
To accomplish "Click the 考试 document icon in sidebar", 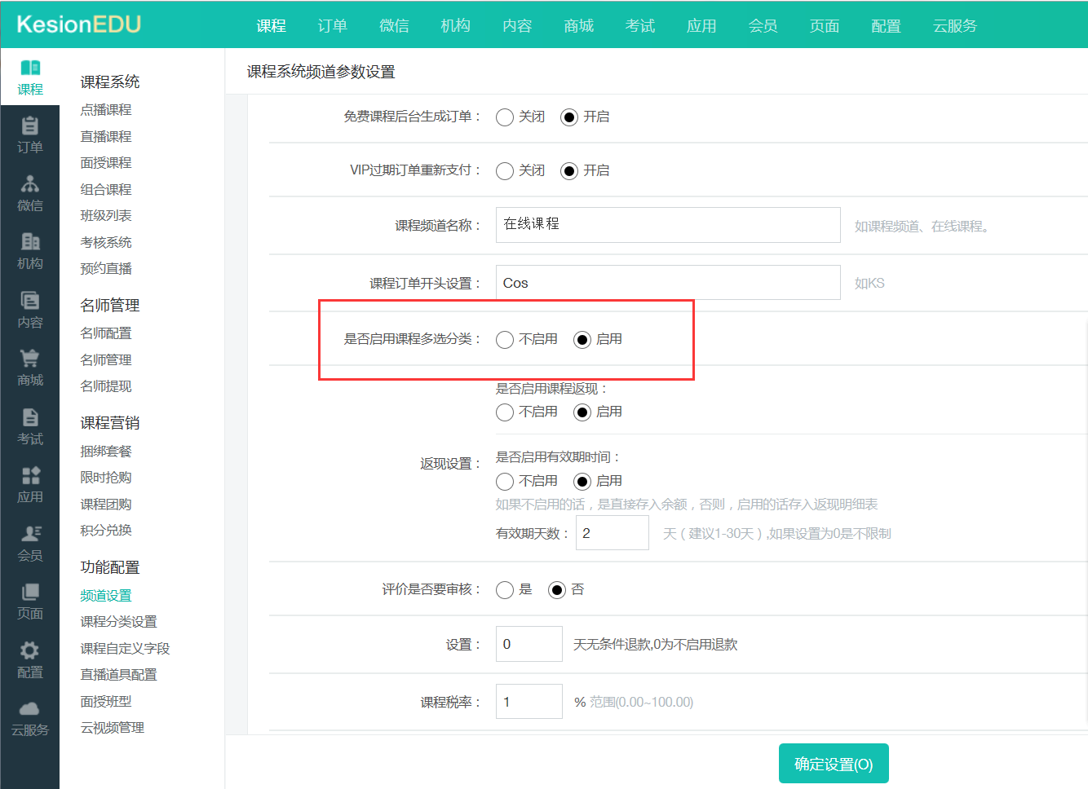I will 29,417.
